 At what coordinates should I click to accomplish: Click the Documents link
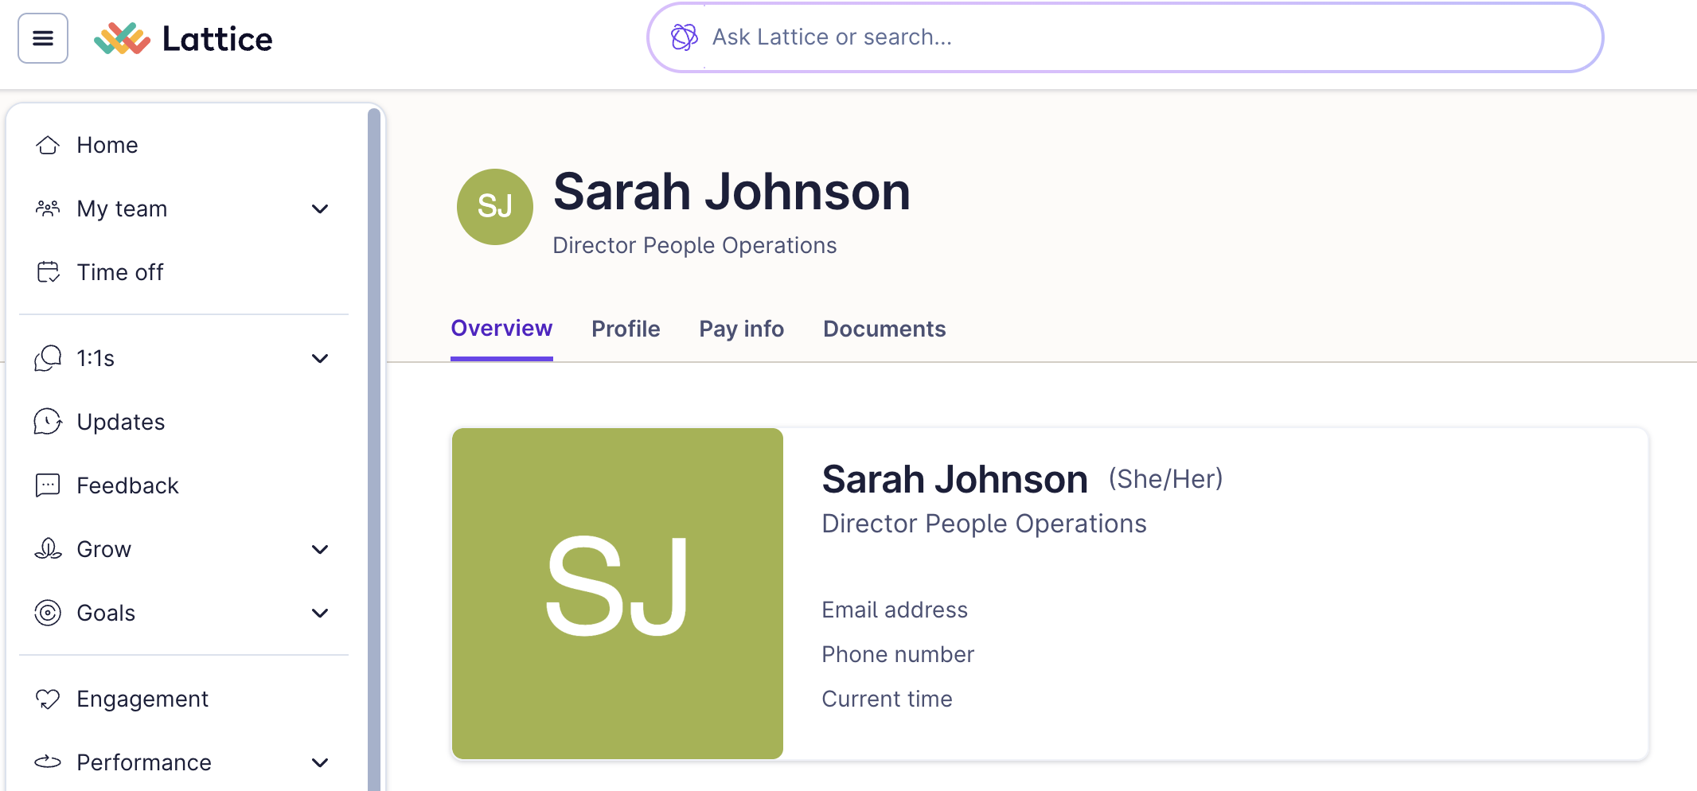[x=884, y=329]
